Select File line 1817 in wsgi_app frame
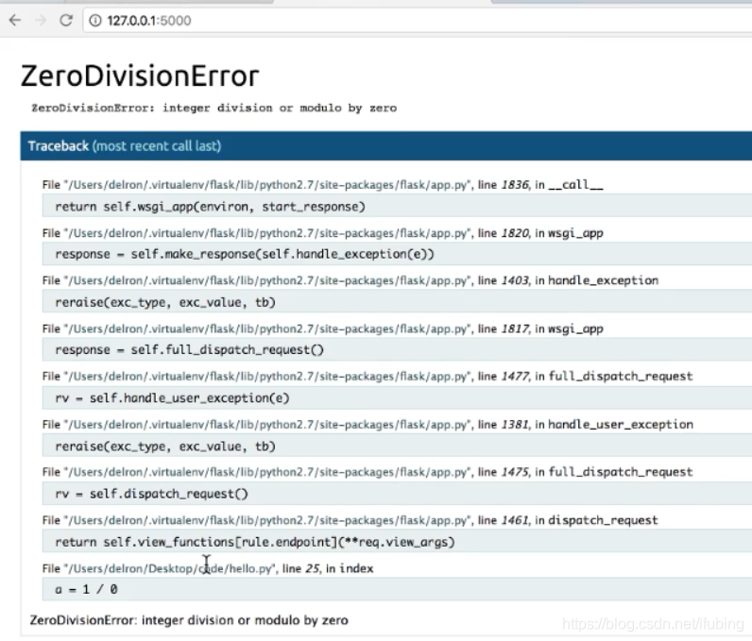 (x=322, y=329)
